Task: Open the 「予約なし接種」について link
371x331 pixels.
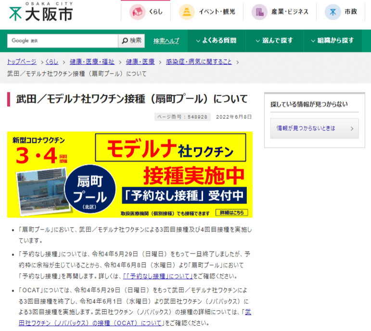Action: [x=158, y=276]
